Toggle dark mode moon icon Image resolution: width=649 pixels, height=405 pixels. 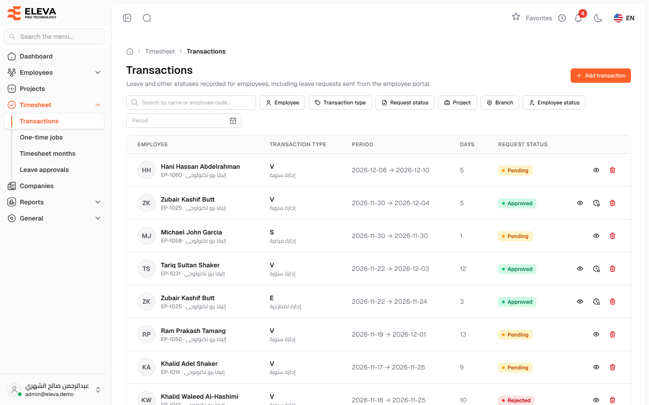598,18
